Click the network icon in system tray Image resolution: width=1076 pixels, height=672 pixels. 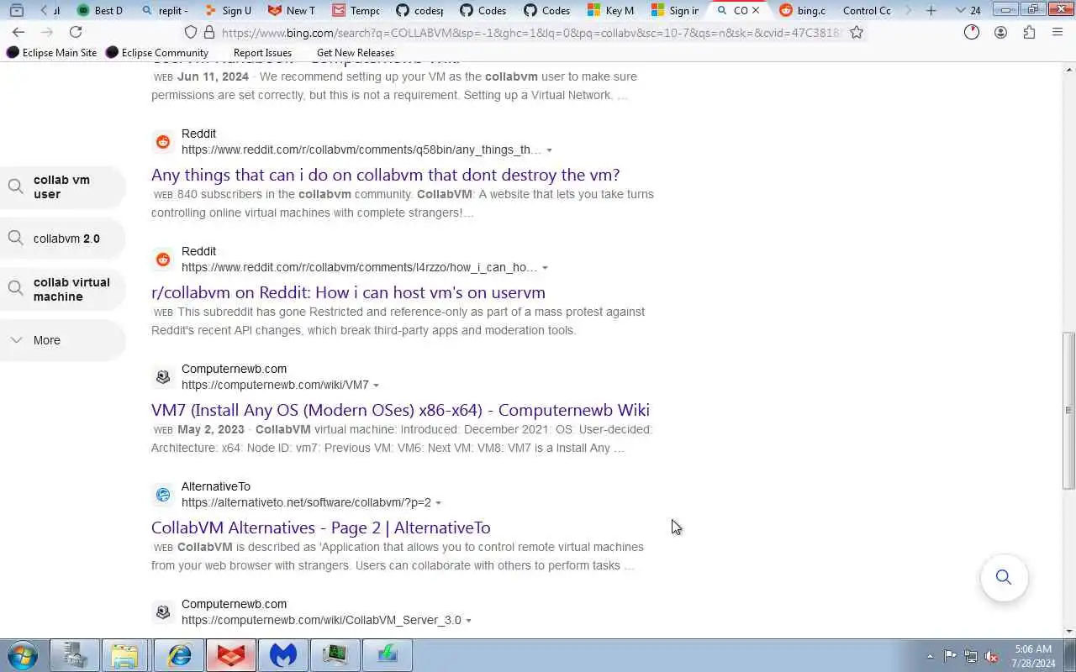(x=971, y=656)
